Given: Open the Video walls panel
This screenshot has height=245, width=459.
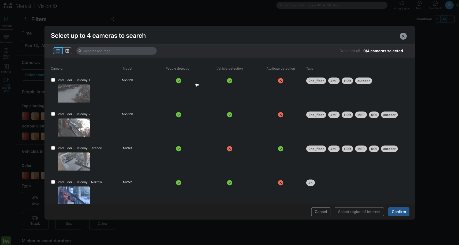Looking at the screenshot, I should coord(6,53).
